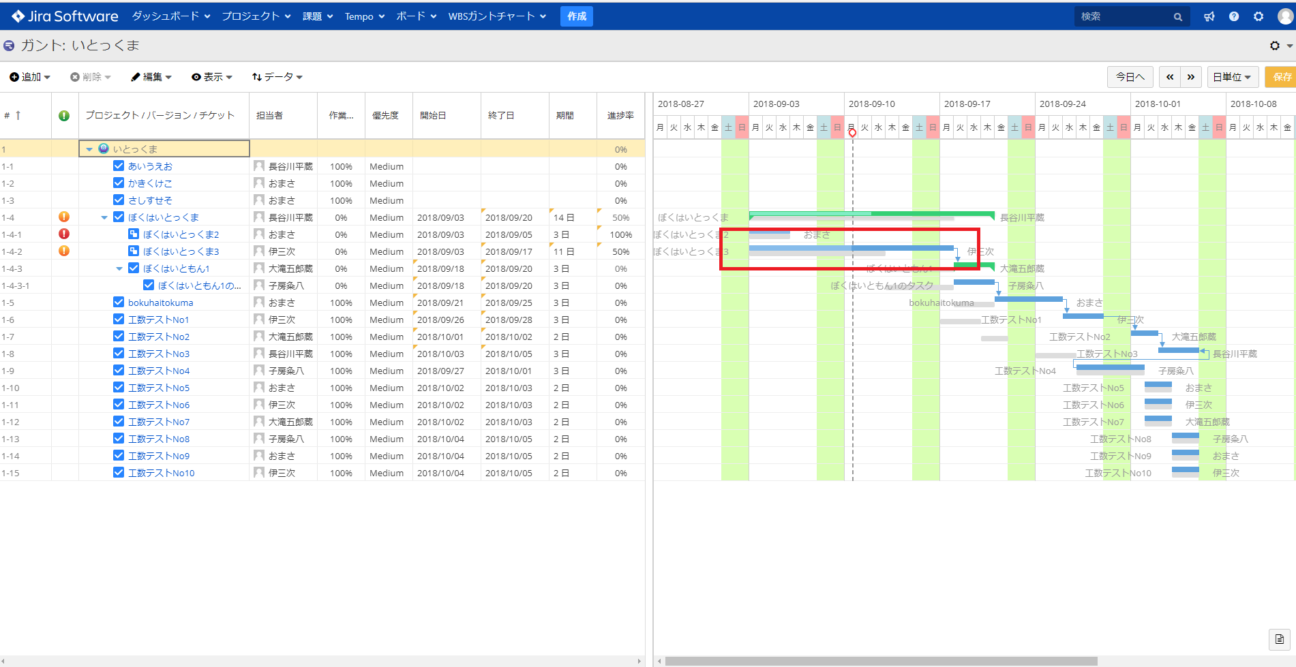Click the gantt page icon beside the title
The image size is (1296, 667).
pyautogui.click(x=9, y=46)
